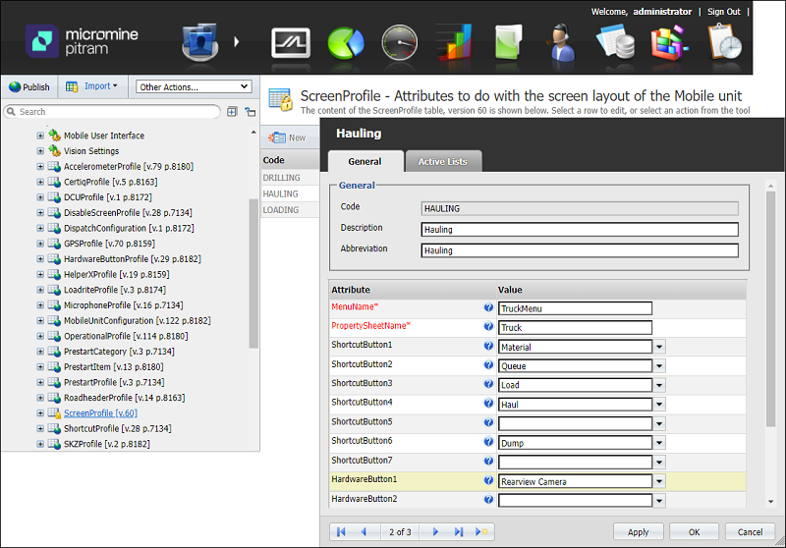Open the ShortcutButton1 Material dropdown

pos(659,347)
